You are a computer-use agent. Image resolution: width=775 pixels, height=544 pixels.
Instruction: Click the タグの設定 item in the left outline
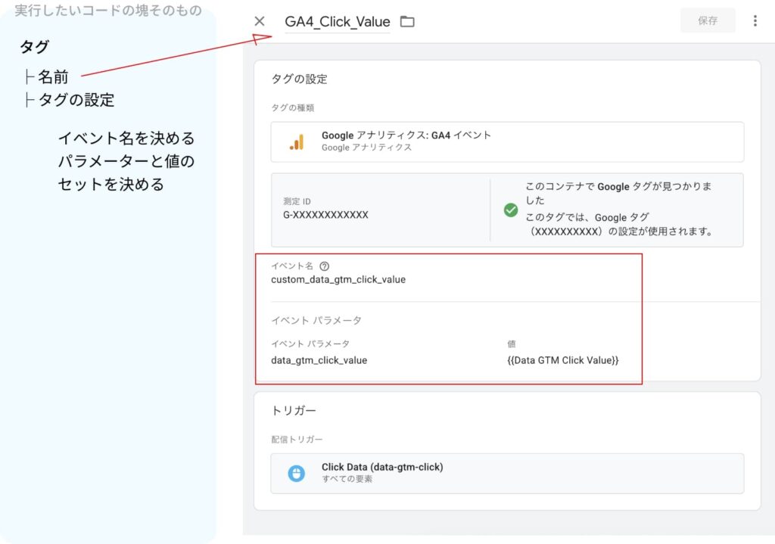pos(76,100)
